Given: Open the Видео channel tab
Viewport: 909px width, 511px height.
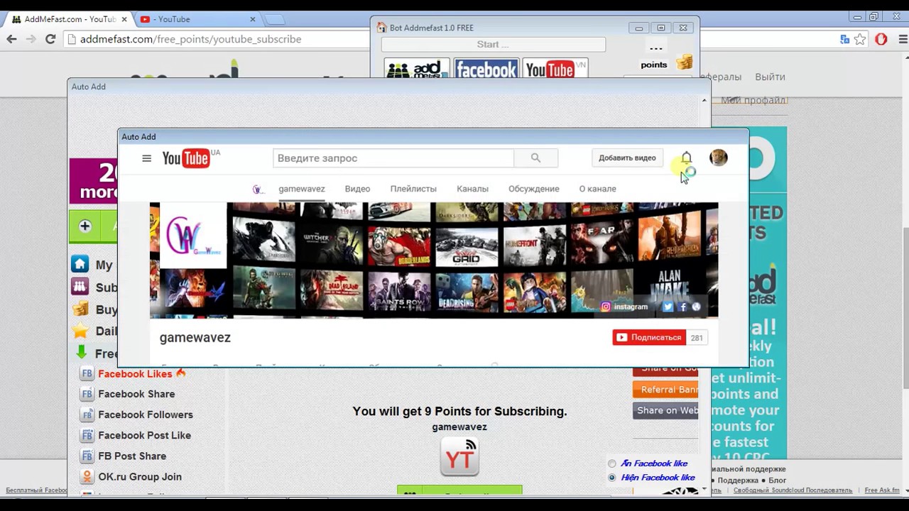Looking at the screenshot, I should click(x=357, y=189).
